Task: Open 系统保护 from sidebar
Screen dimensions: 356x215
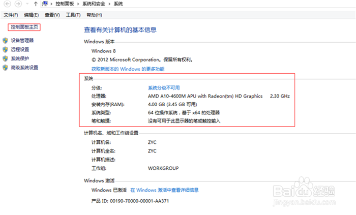Action: tap(20, 59)
